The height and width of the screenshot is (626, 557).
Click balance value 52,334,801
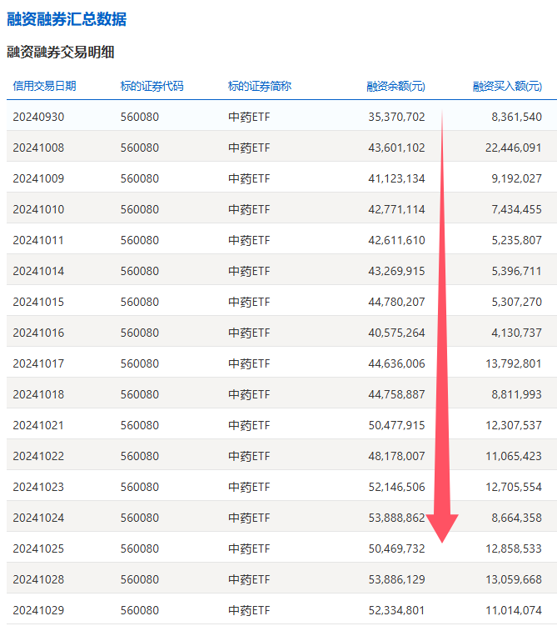point(396,610)
